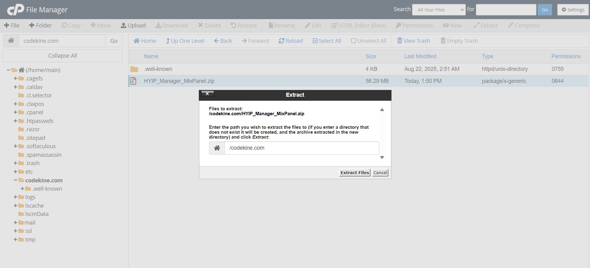This screenshot has width=590, height=268.
Task: Create a new folder with Folder button
Action: (x=40, y=25)
